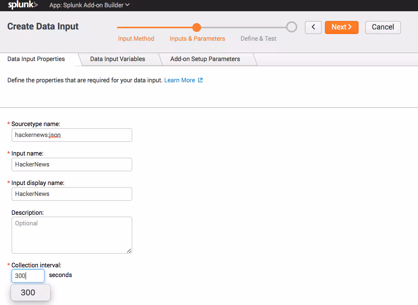Open the Learn More link

(x=180, y=80)
